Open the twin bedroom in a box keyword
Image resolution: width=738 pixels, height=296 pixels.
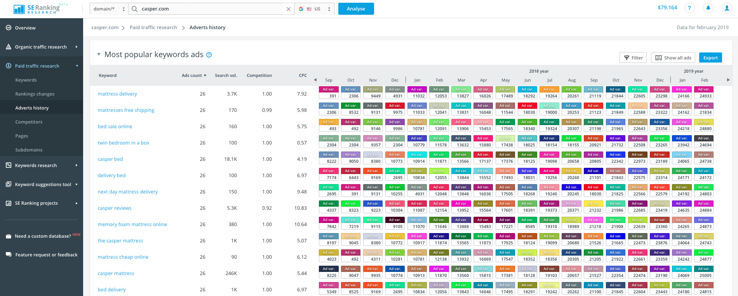point(124,143)
